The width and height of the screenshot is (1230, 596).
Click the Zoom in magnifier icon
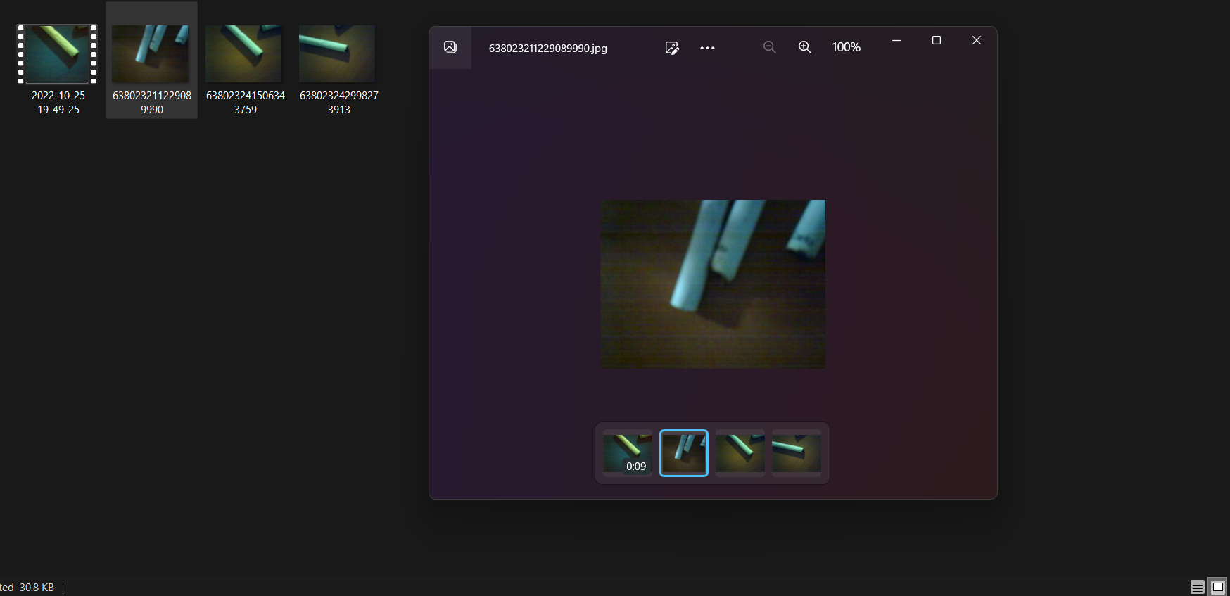coord(805,47)
